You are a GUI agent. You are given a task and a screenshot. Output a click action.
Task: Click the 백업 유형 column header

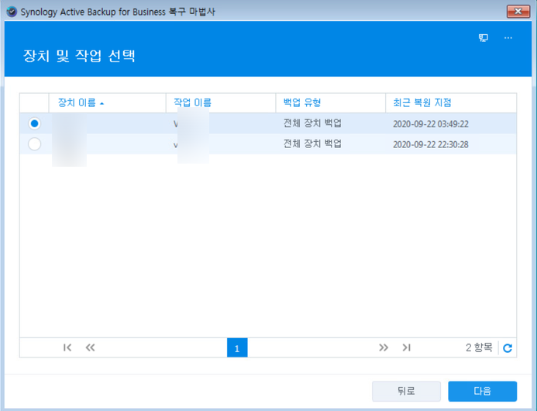[x=330, y=103]
